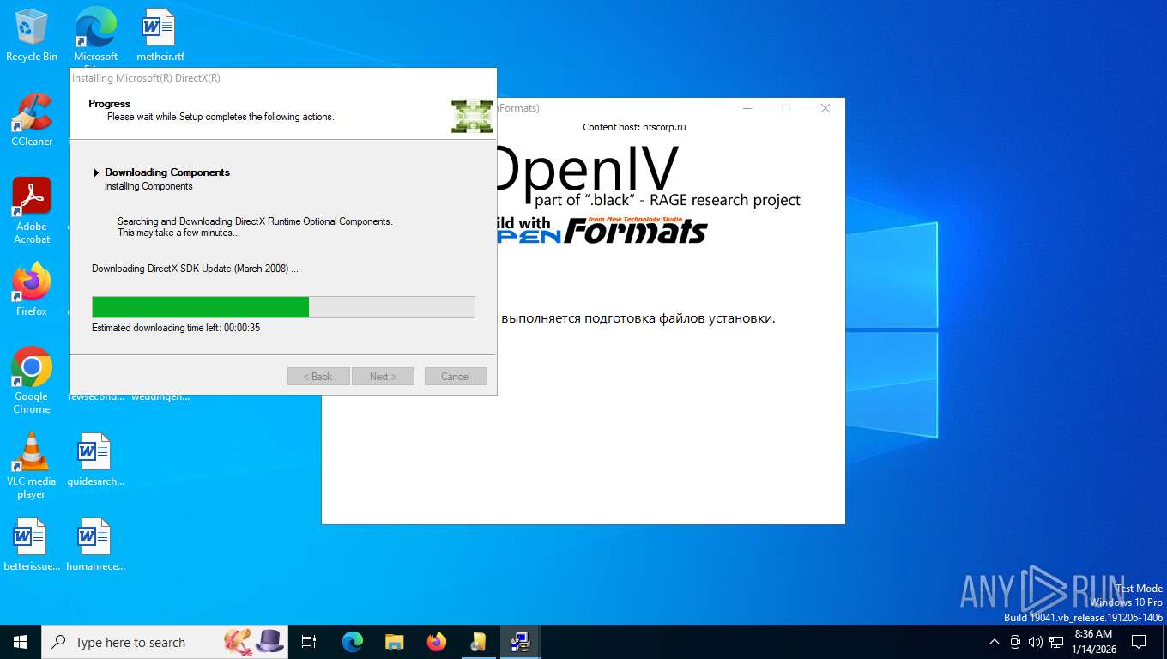Select the humanrece Word document icon
The image size is (1167, 659).
pos(95,545)
